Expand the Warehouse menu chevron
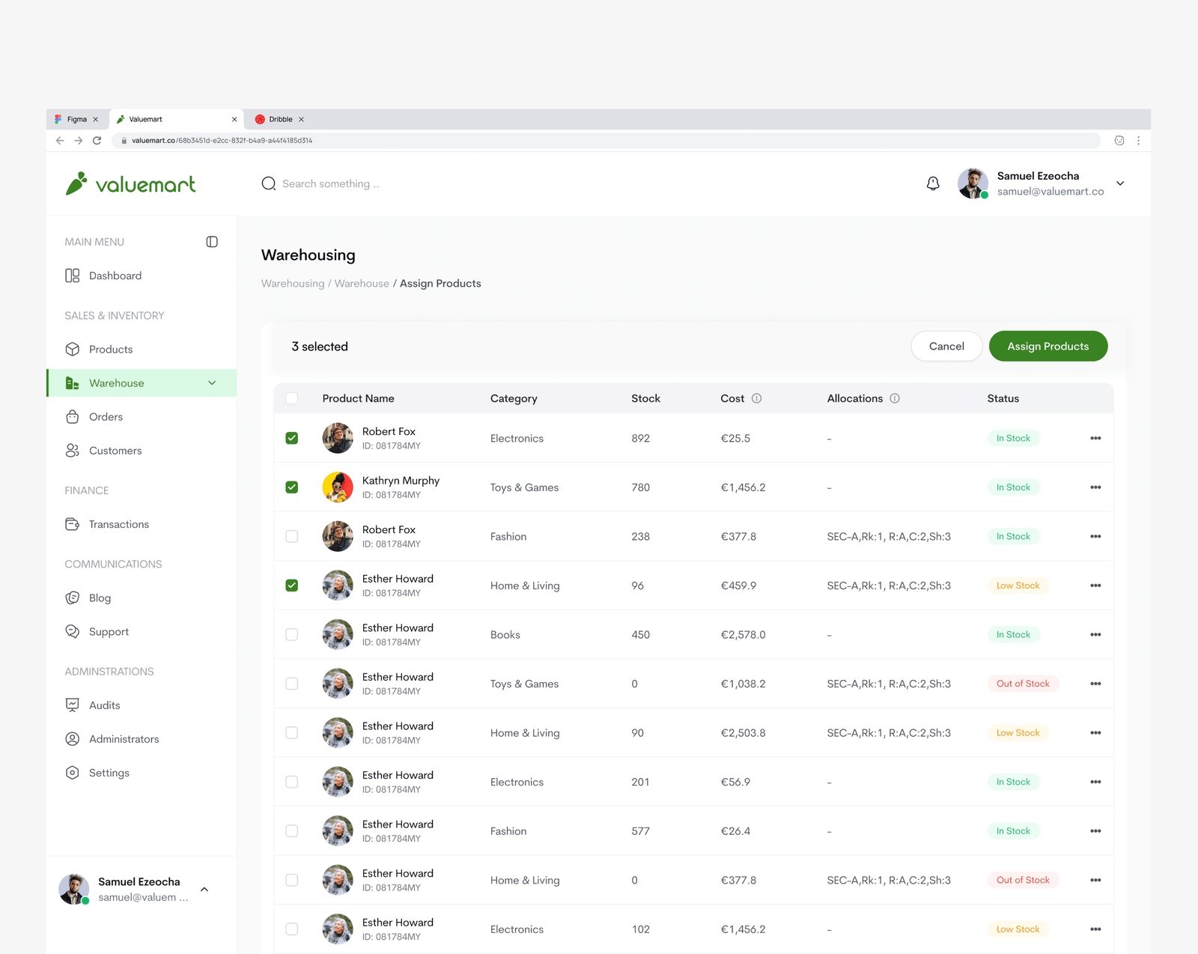 (x=212, y=383)
